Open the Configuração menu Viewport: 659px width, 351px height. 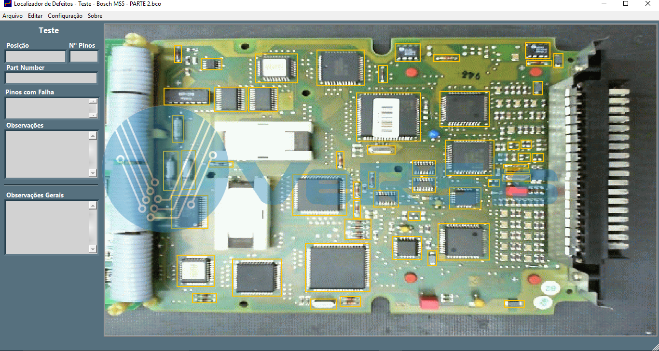(x=65, y=16)
